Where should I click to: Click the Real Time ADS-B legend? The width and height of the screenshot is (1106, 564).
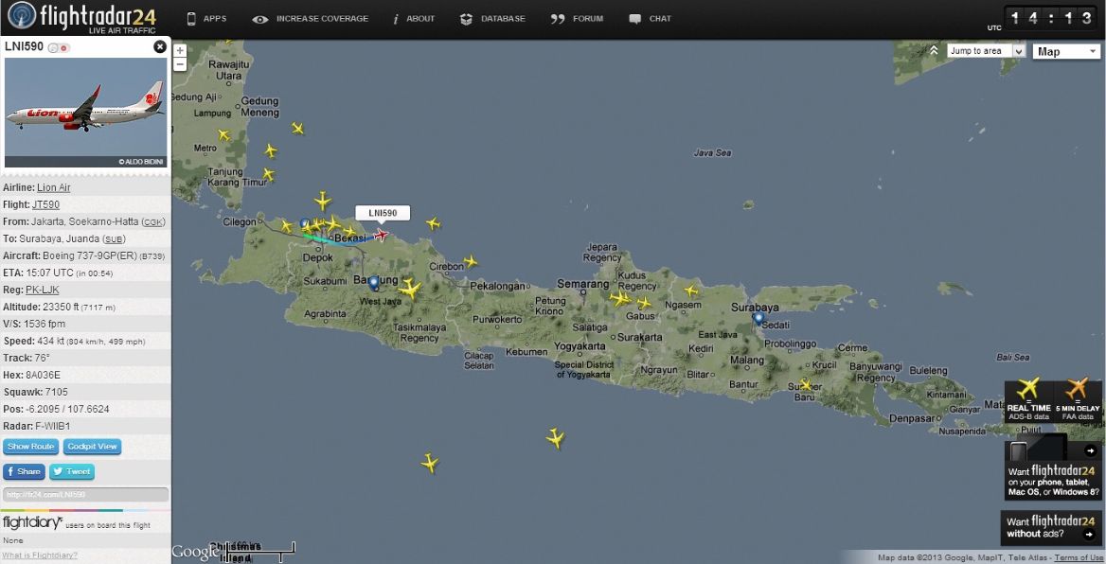coord(1028,401)
